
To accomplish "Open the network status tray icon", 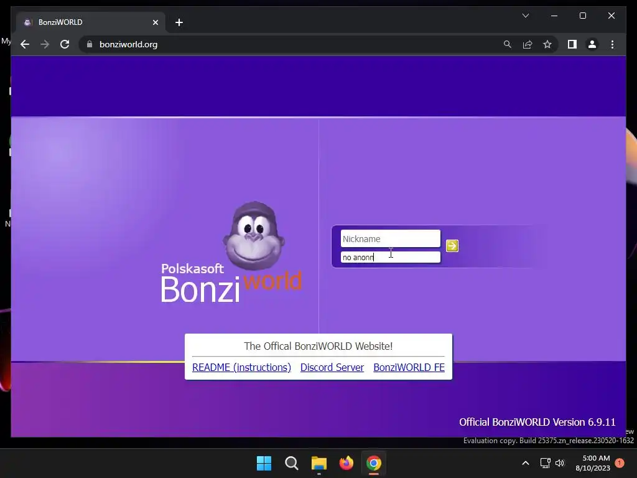I will (545, 463).
